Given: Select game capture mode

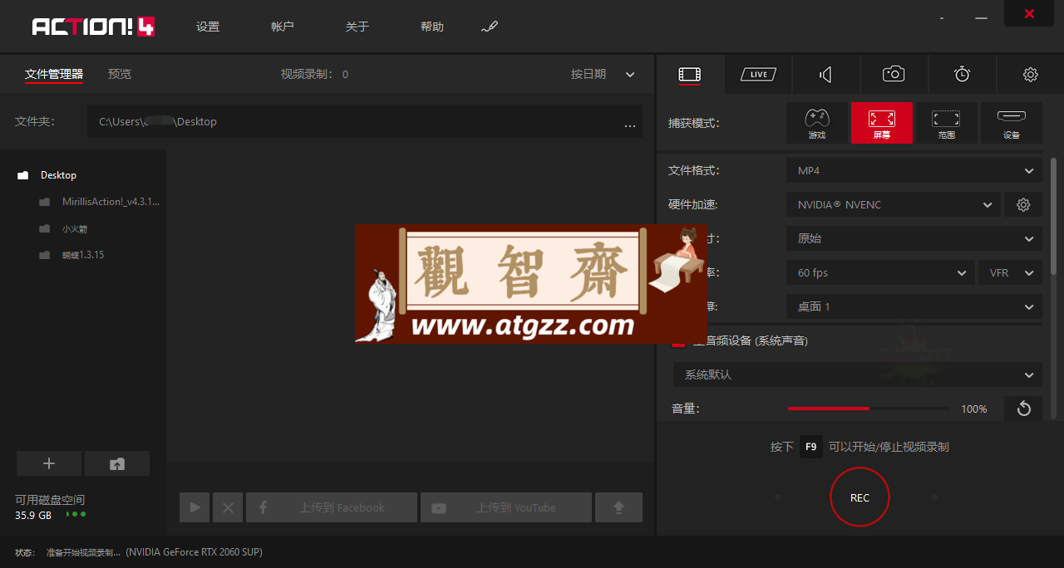Looking at the screenshot, I should pyautogui.click(x=817, y=123).
